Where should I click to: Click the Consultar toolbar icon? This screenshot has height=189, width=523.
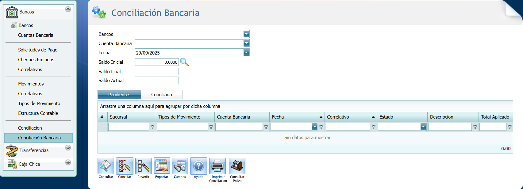pyautogui.click(x=106, y=166)
